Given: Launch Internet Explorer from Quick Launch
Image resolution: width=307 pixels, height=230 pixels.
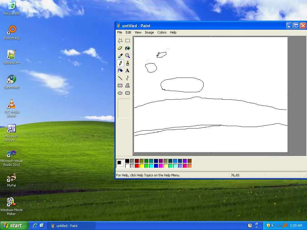Looking at the screenshot, I should [x=35, y=226].
